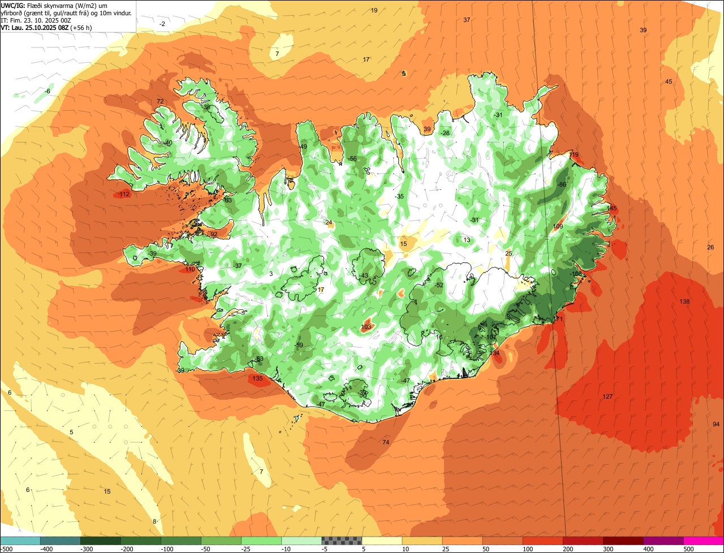Click the legend label "-500"
724x553 pixels.
pyautogui.click(x=7, y=548)
